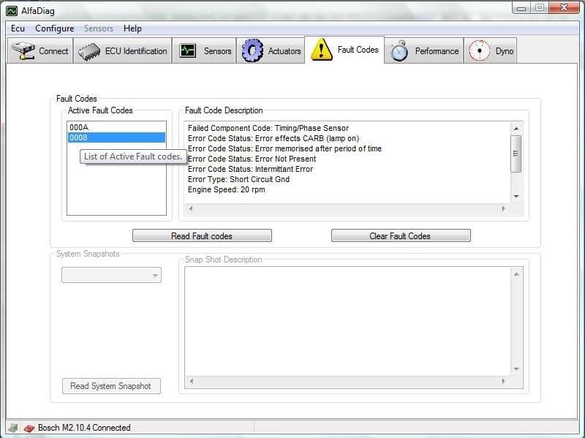Click the Actuators blue gear icon
This screenshot has width=585, height=438.
click(252, 50)
